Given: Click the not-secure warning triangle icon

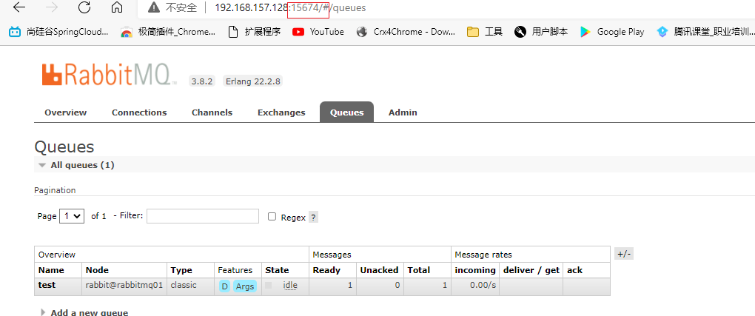Looking at the screenshot, I should (154, 7).
